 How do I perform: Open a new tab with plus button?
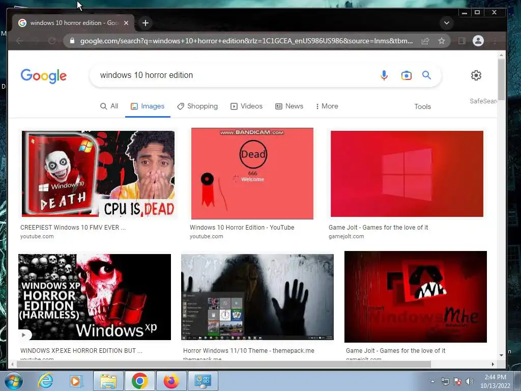[x=146, y=23]
